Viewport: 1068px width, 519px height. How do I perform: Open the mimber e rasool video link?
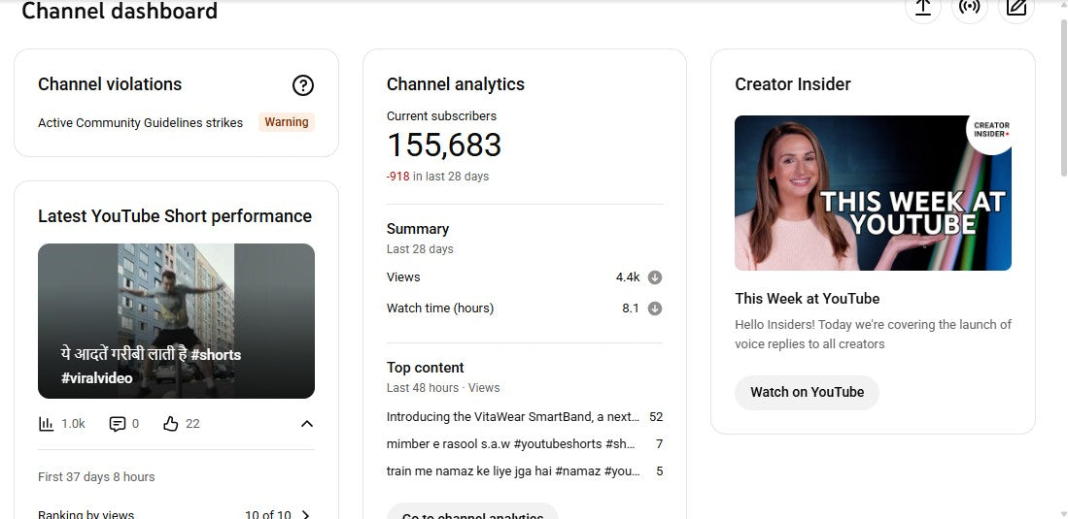(x=510, y=444)
